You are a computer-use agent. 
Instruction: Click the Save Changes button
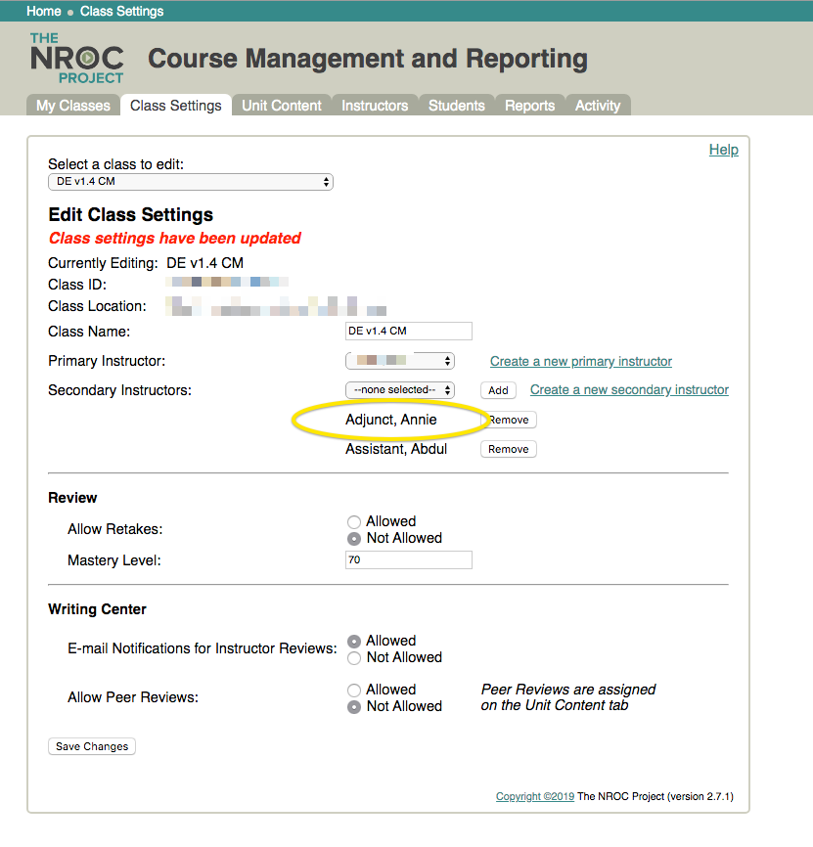(x=92, y=746)
